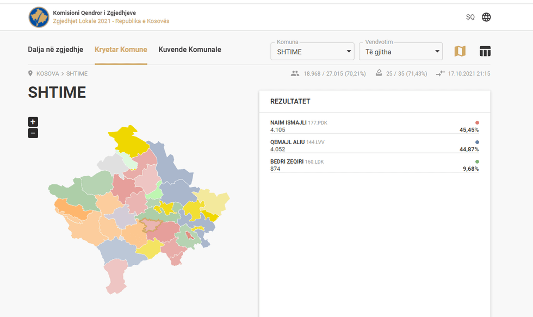Screen dimensions: 533x317
Task: Expand the Vendvotim dropdown
Action: pyautogui.click(x=400, y=52)
